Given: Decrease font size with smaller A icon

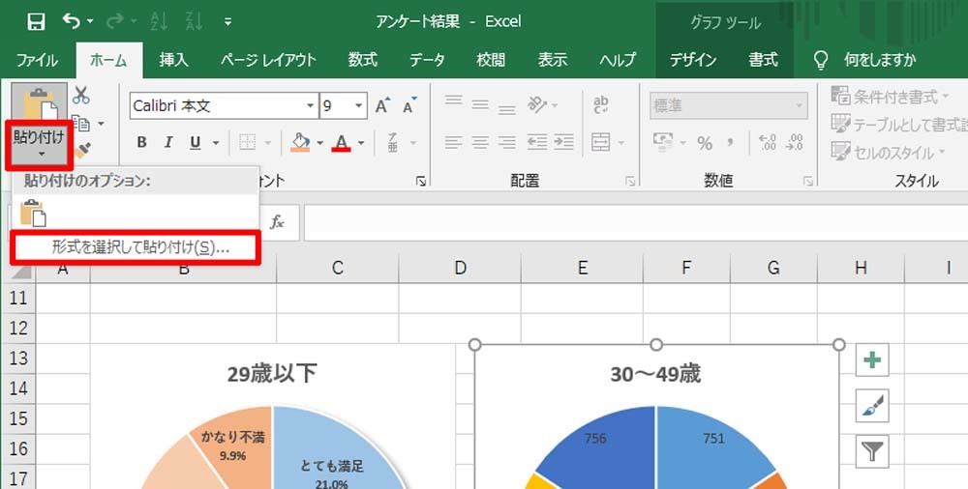Looking at the screenshot, I should (x=409, y=105).
